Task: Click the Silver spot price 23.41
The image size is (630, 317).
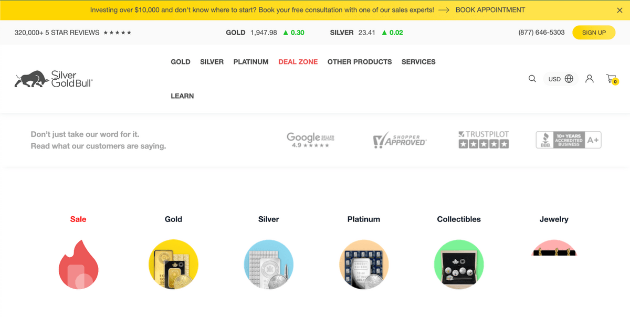Action: pyautogui.click(x=367, y=33)
